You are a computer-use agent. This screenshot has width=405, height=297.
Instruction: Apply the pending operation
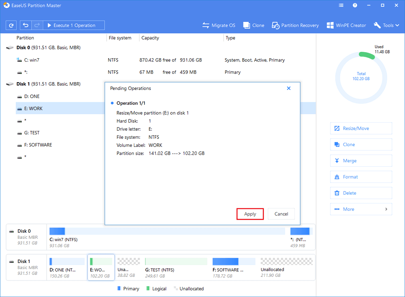coord(250,214)
